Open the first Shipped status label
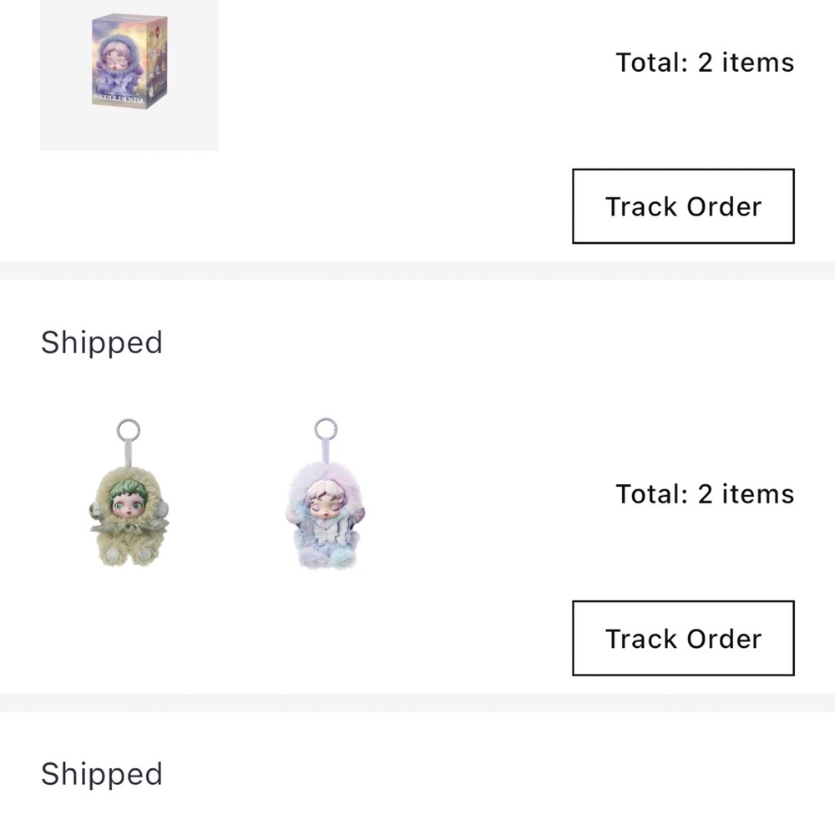The image size is (835, 835). coord(102,342)
